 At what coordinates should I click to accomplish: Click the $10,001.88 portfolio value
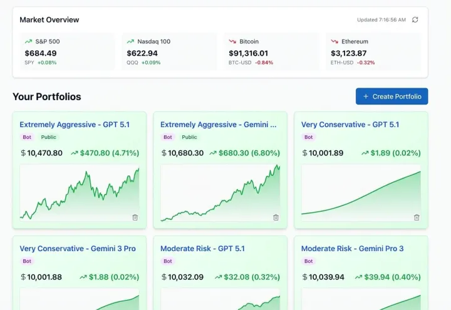[41, 277]
